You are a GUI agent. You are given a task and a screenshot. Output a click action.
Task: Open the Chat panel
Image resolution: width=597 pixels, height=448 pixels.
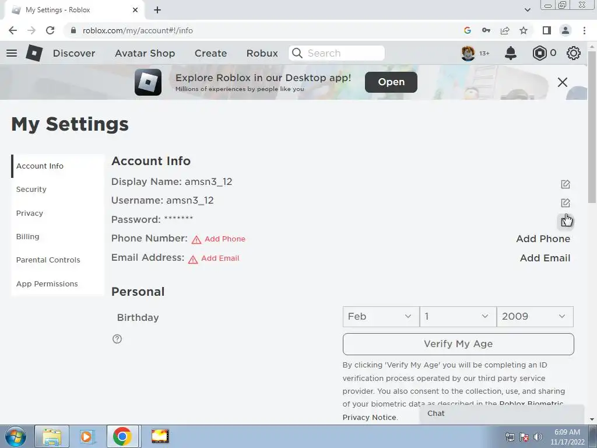tap(502, 414)
